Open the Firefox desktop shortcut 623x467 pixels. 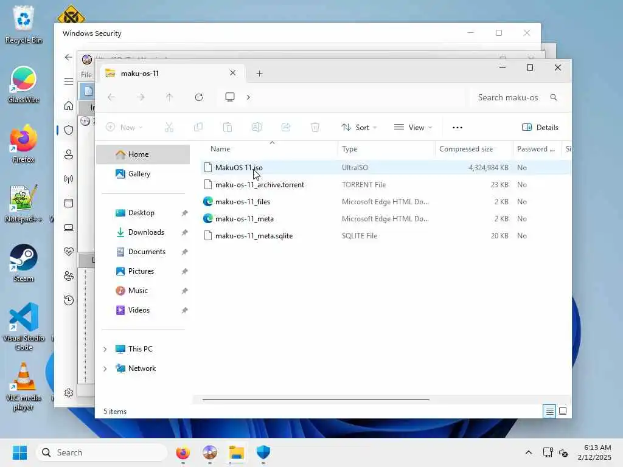pos(24,144)
